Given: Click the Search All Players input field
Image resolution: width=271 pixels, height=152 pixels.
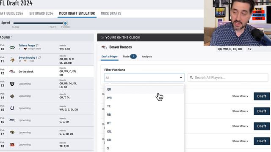Looking at the screenshot, I should 228,78.
